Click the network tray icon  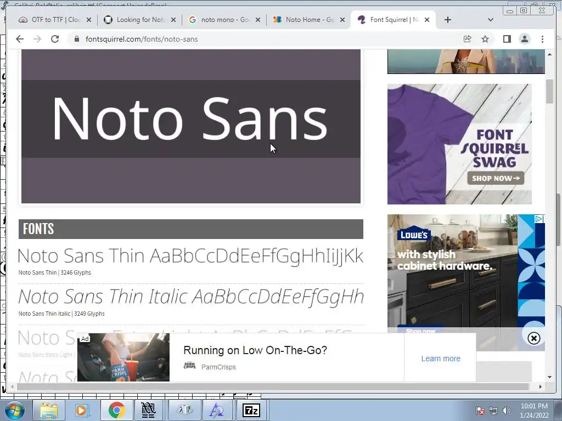[493, 411]
